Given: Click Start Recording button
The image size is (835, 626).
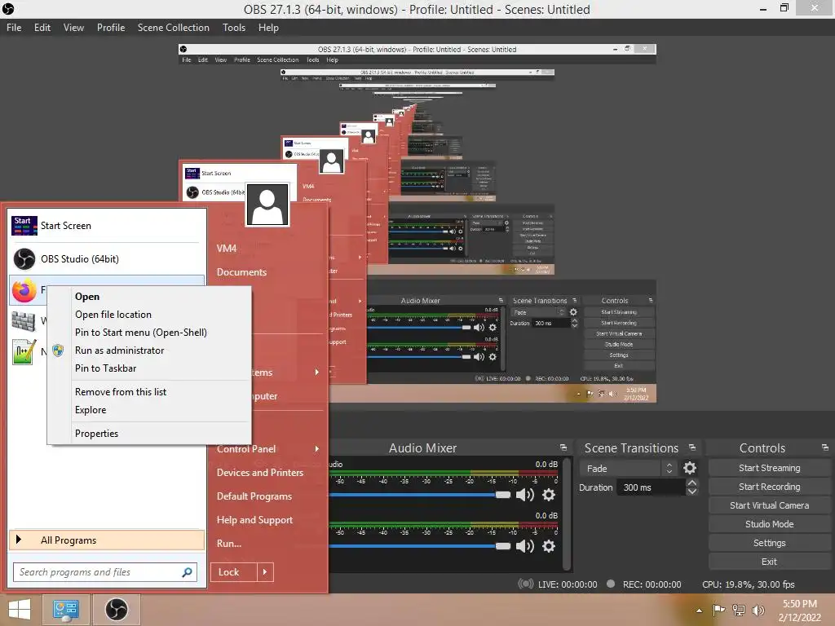Looking at the screenshot, I should 769,487.
